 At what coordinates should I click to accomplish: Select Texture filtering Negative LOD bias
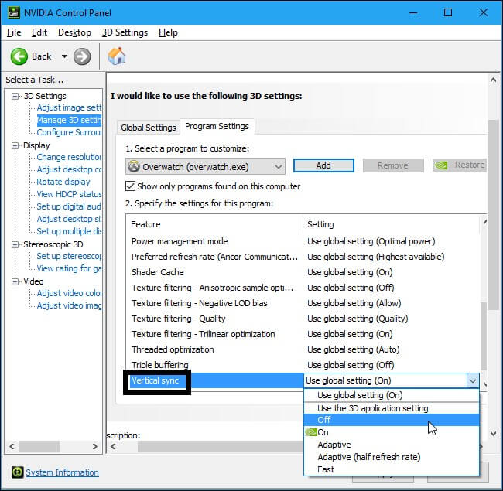[x=303, y=303]
